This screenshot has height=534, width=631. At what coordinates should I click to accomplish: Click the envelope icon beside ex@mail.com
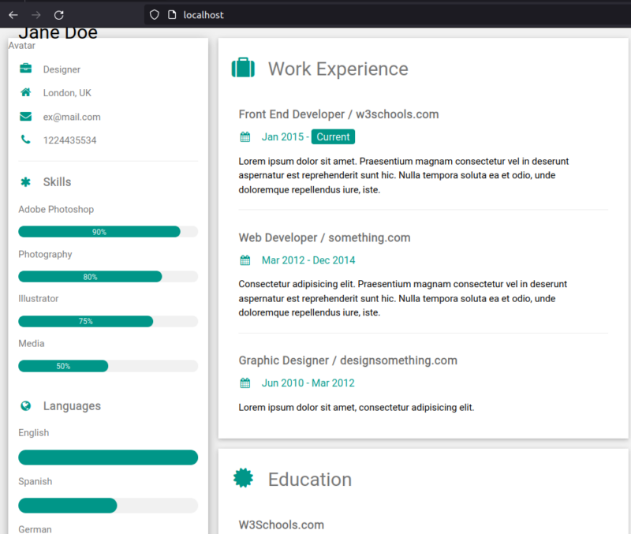click(26, 117)
